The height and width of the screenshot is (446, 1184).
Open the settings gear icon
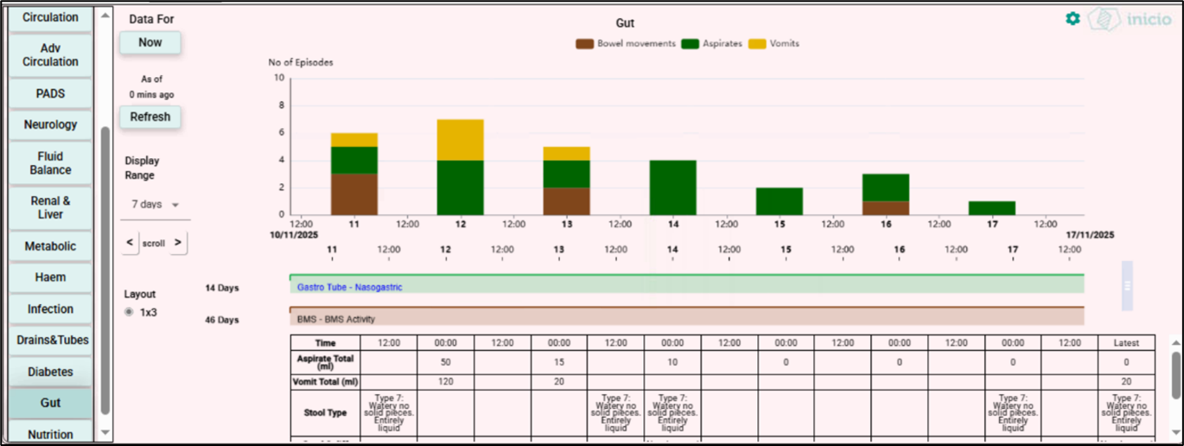(1073, 18)
